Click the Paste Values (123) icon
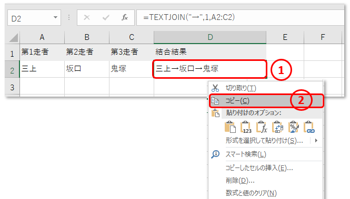 246,127
